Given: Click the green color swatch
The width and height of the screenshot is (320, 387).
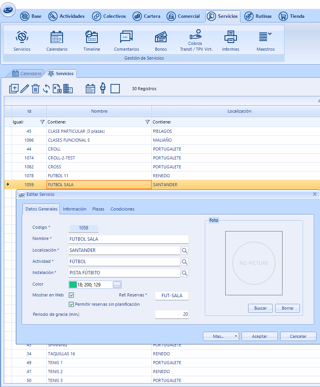Looking at the screenshot, I should [x=73, y=285].
